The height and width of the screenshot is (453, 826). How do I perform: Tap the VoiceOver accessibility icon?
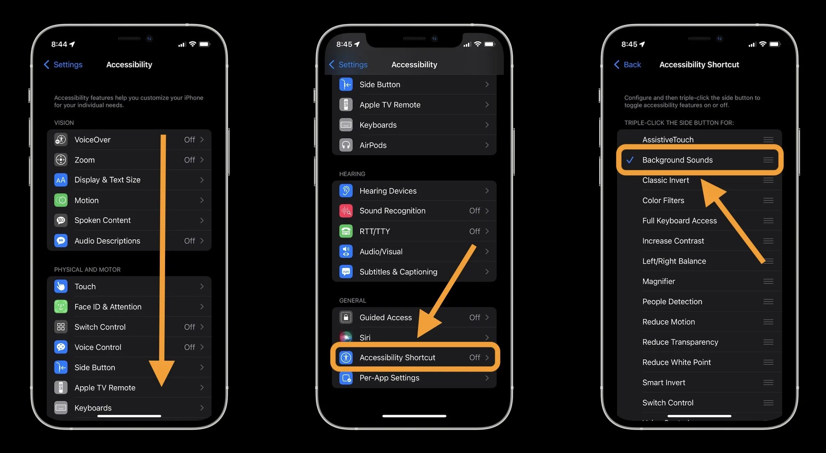tap(60, 139)
